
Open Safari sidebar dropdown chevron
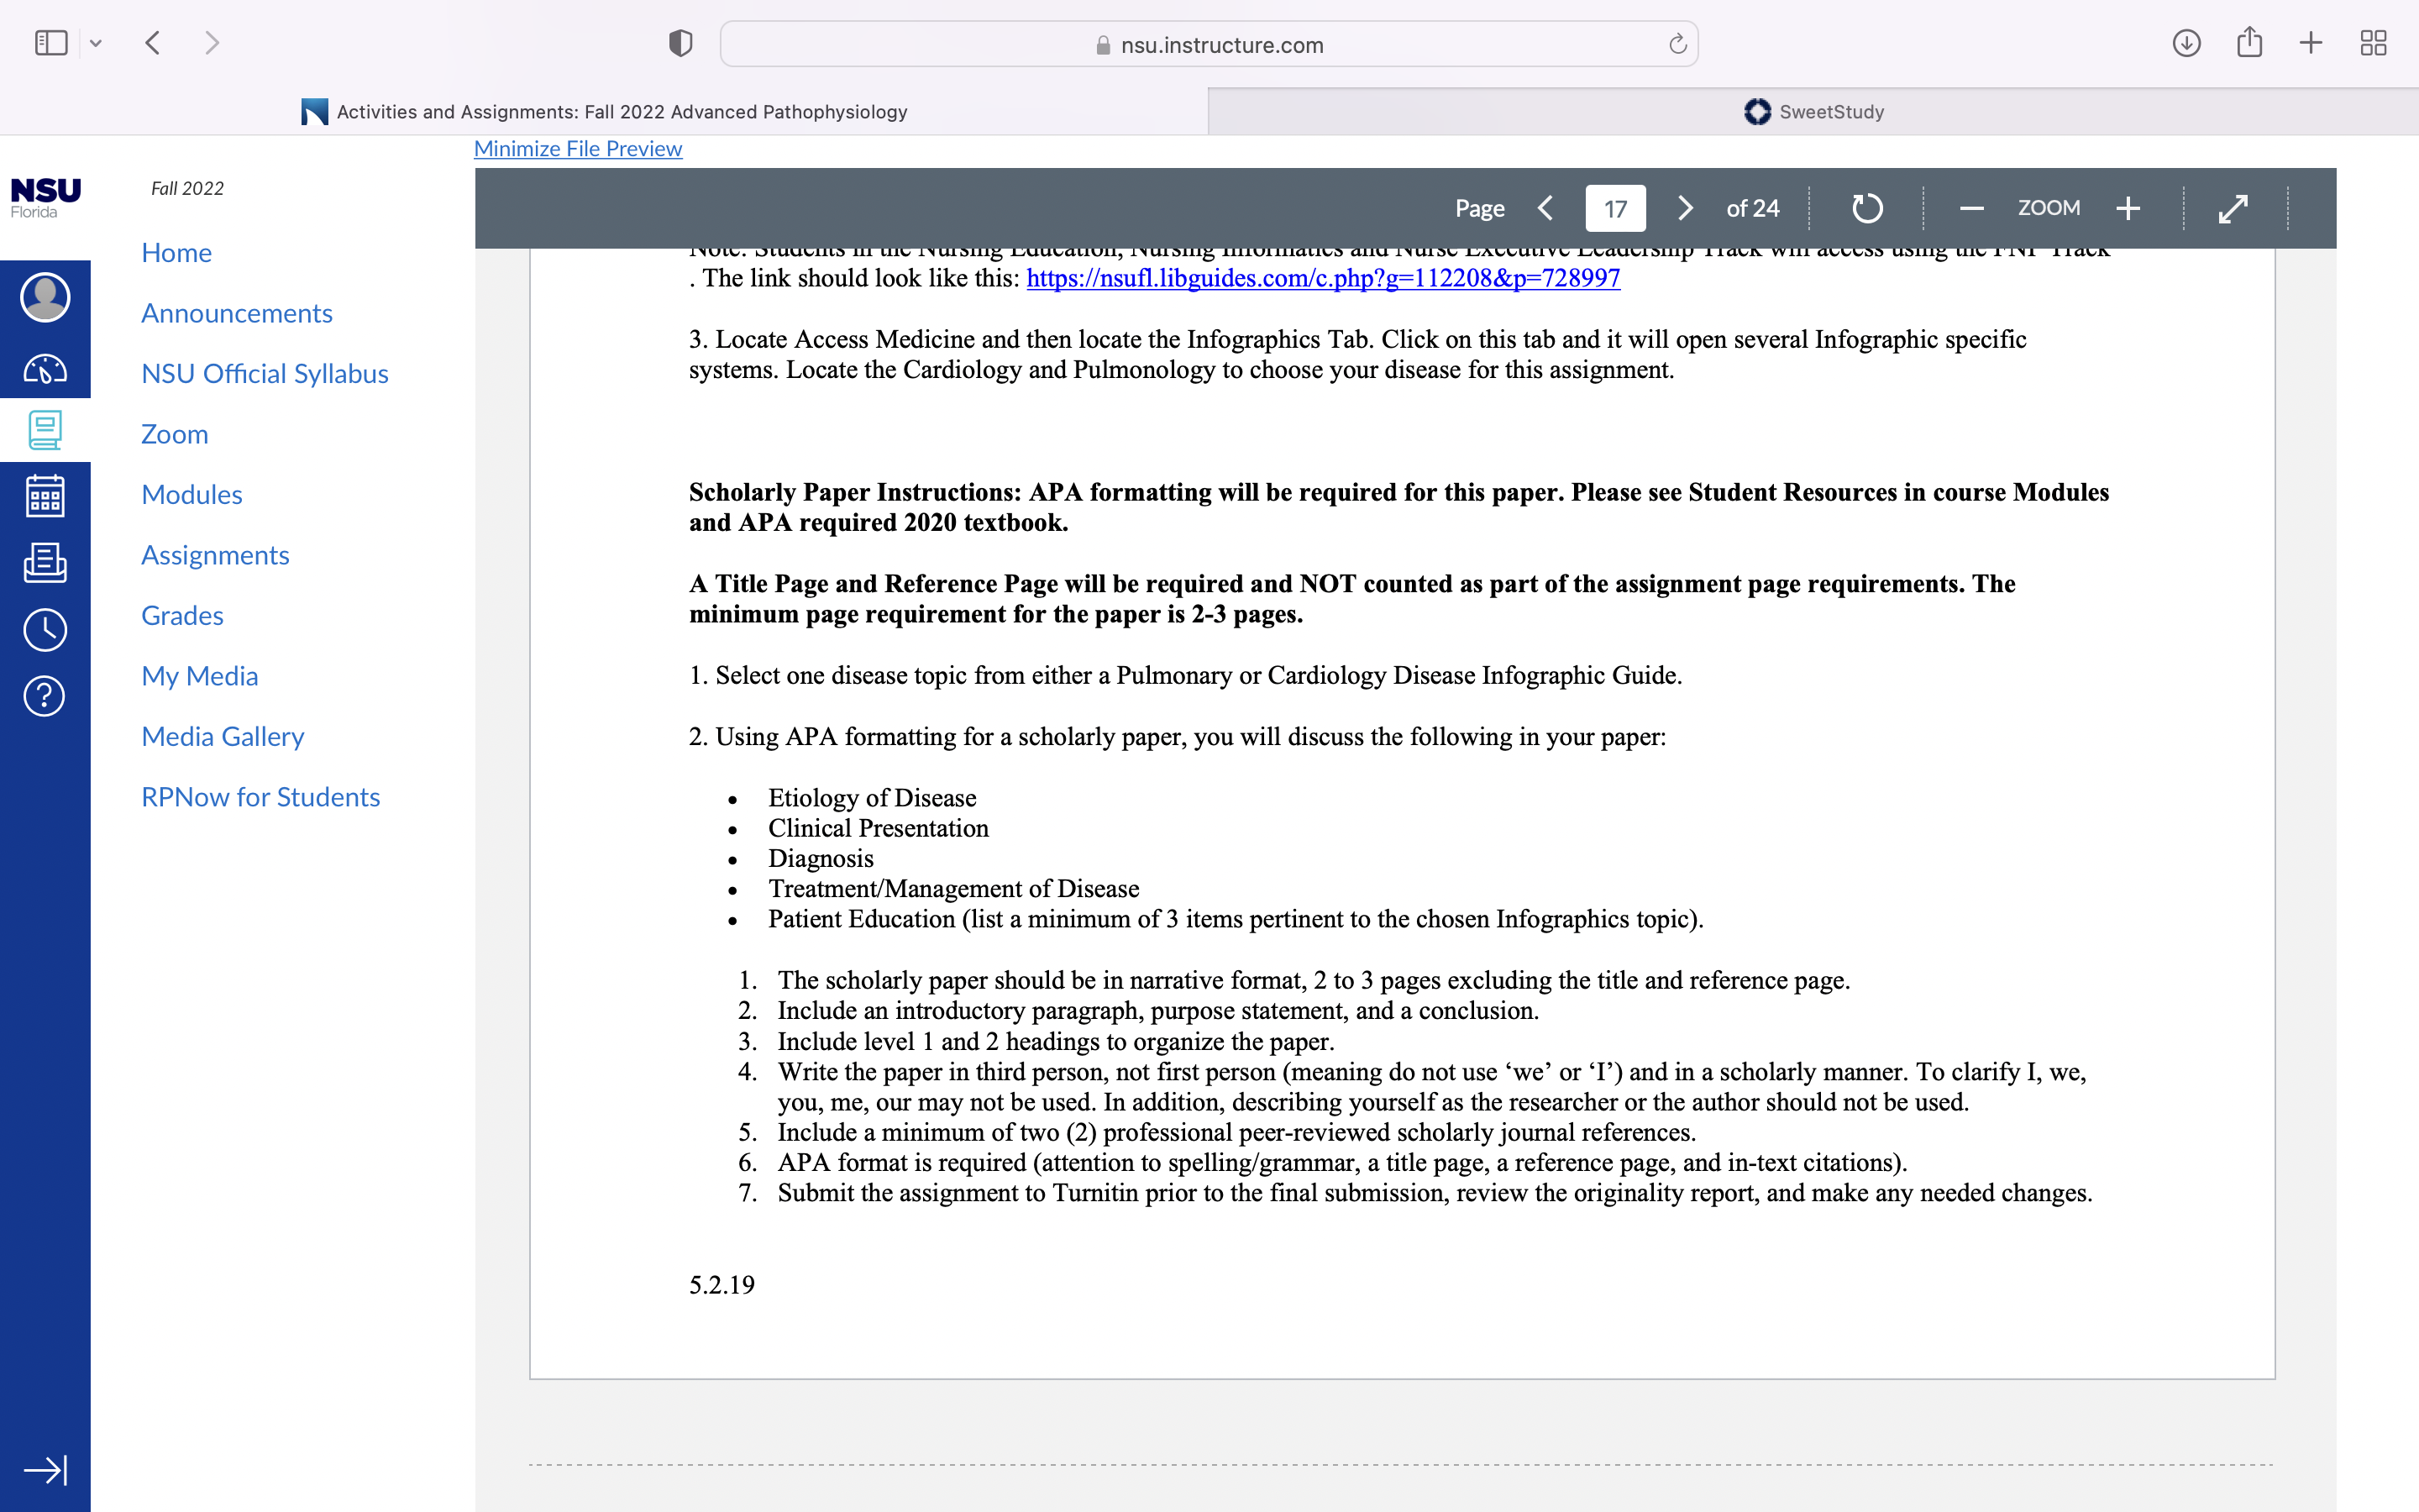click(x=96, y=43)
